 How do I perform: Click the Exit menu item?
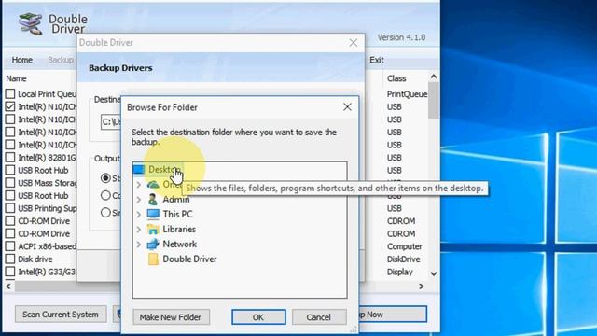coord(377,60)
